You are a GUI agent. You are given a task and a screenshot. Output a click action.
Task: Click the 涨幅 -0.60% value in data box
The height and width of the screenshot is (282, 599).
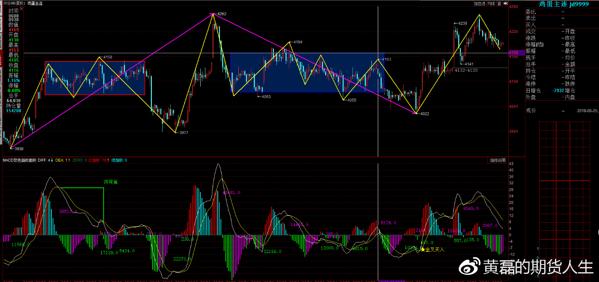(x=14, y=90)
